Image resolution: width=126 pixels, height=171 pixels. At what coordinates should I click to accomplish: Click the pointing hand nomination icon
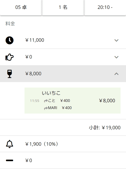(10, 57)
